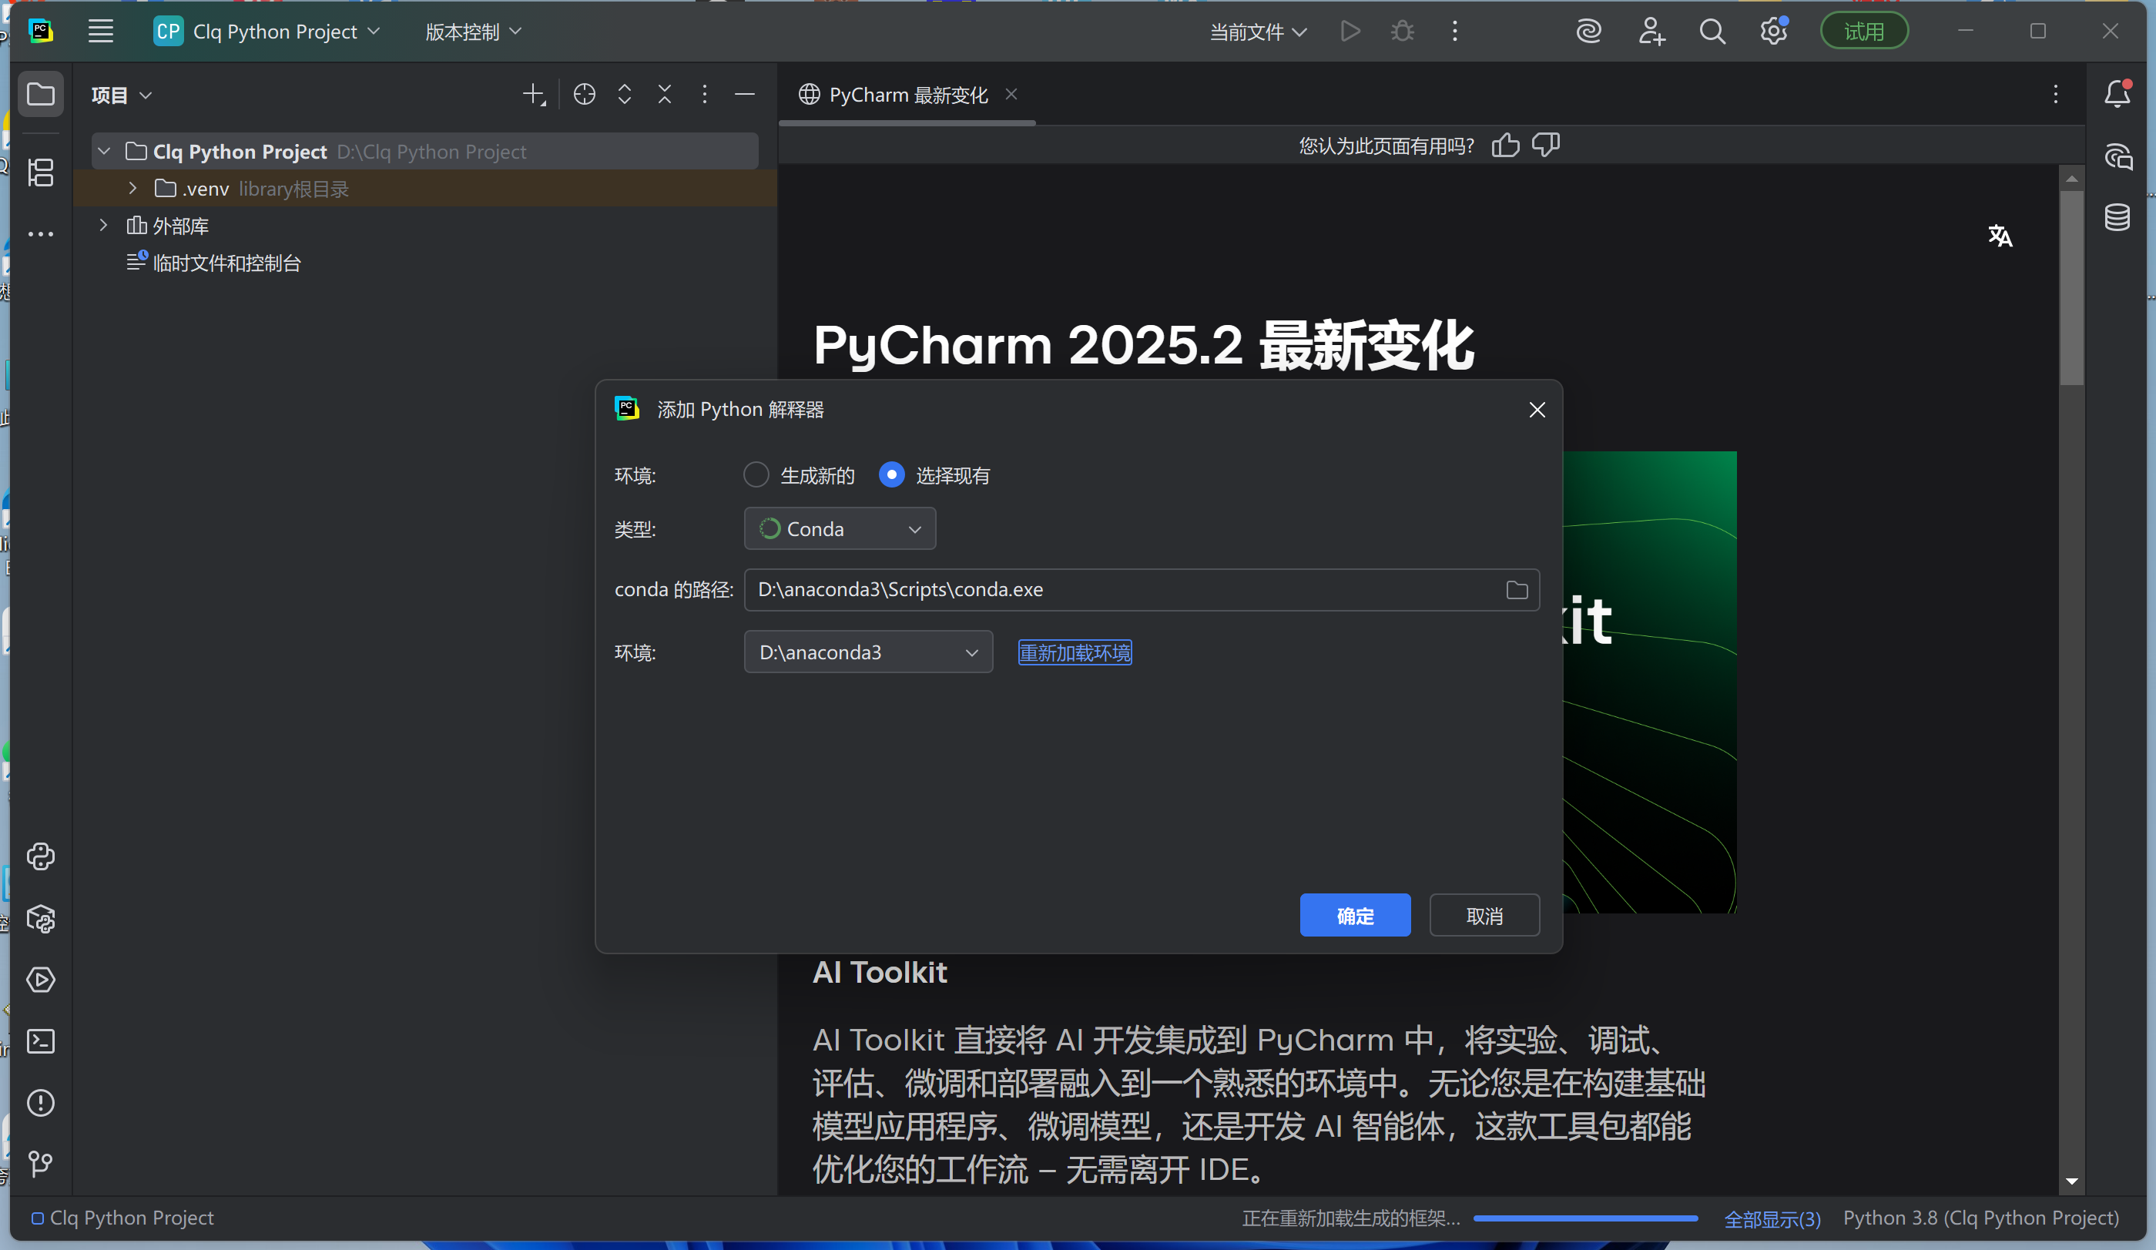Click the scrollbar down arrow
The image size is (2156, 1250).
pos(2071,1181)
